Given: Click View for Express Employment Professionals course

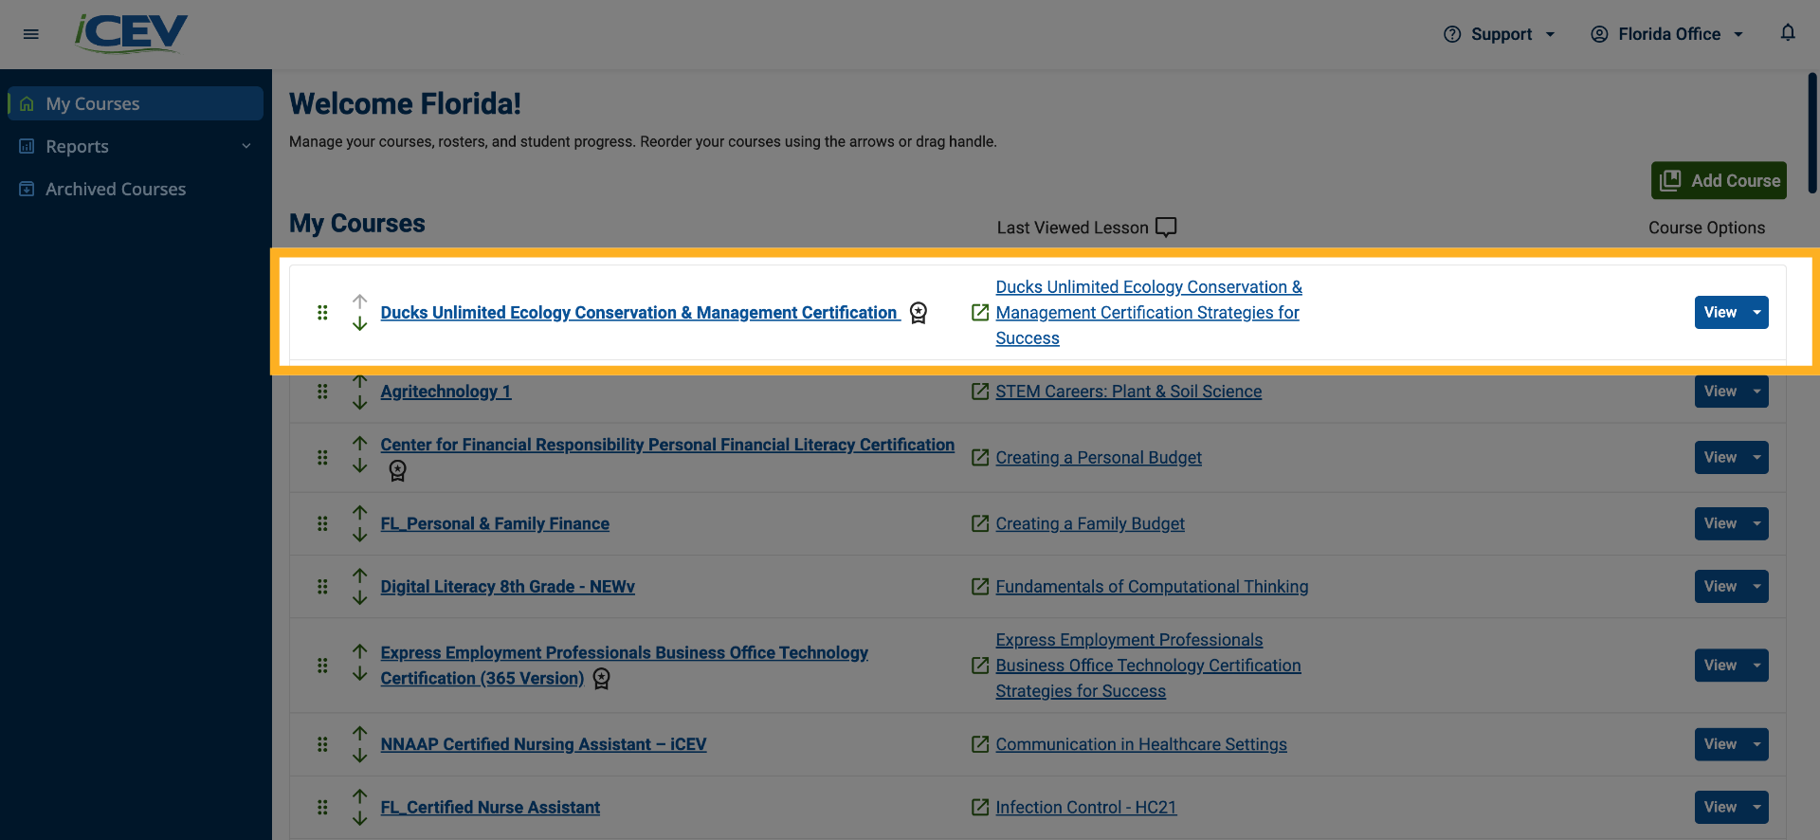Looking at the screenshot, I should [1720, 666].
